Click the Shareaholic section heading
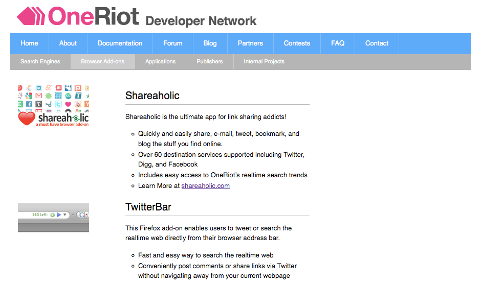 [x=152, y=96]
